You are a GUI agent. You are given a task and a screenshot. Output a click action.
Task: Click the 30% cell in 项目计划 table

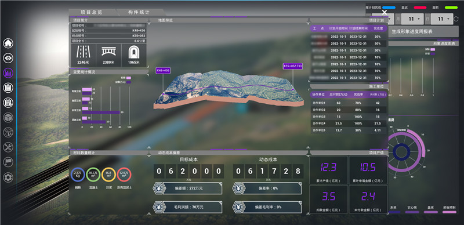coord(378,50)
